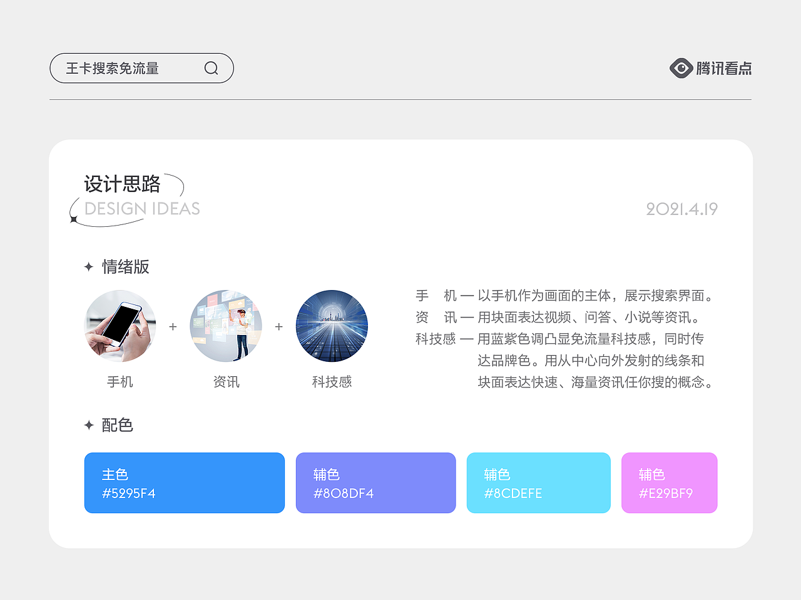The height and width of the screenshot is (600, 801).
Task: Open the 资讯 mood board image
Action: click(227, 326)
